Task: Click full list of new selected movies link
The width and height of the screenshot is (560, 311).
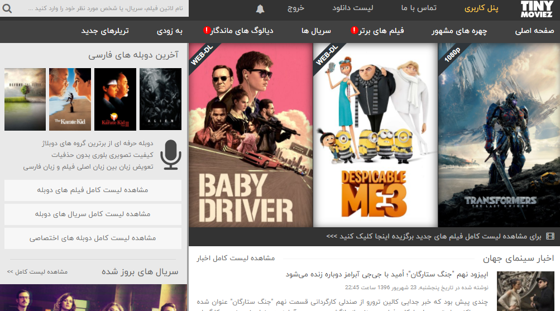Action: (434, 236)
